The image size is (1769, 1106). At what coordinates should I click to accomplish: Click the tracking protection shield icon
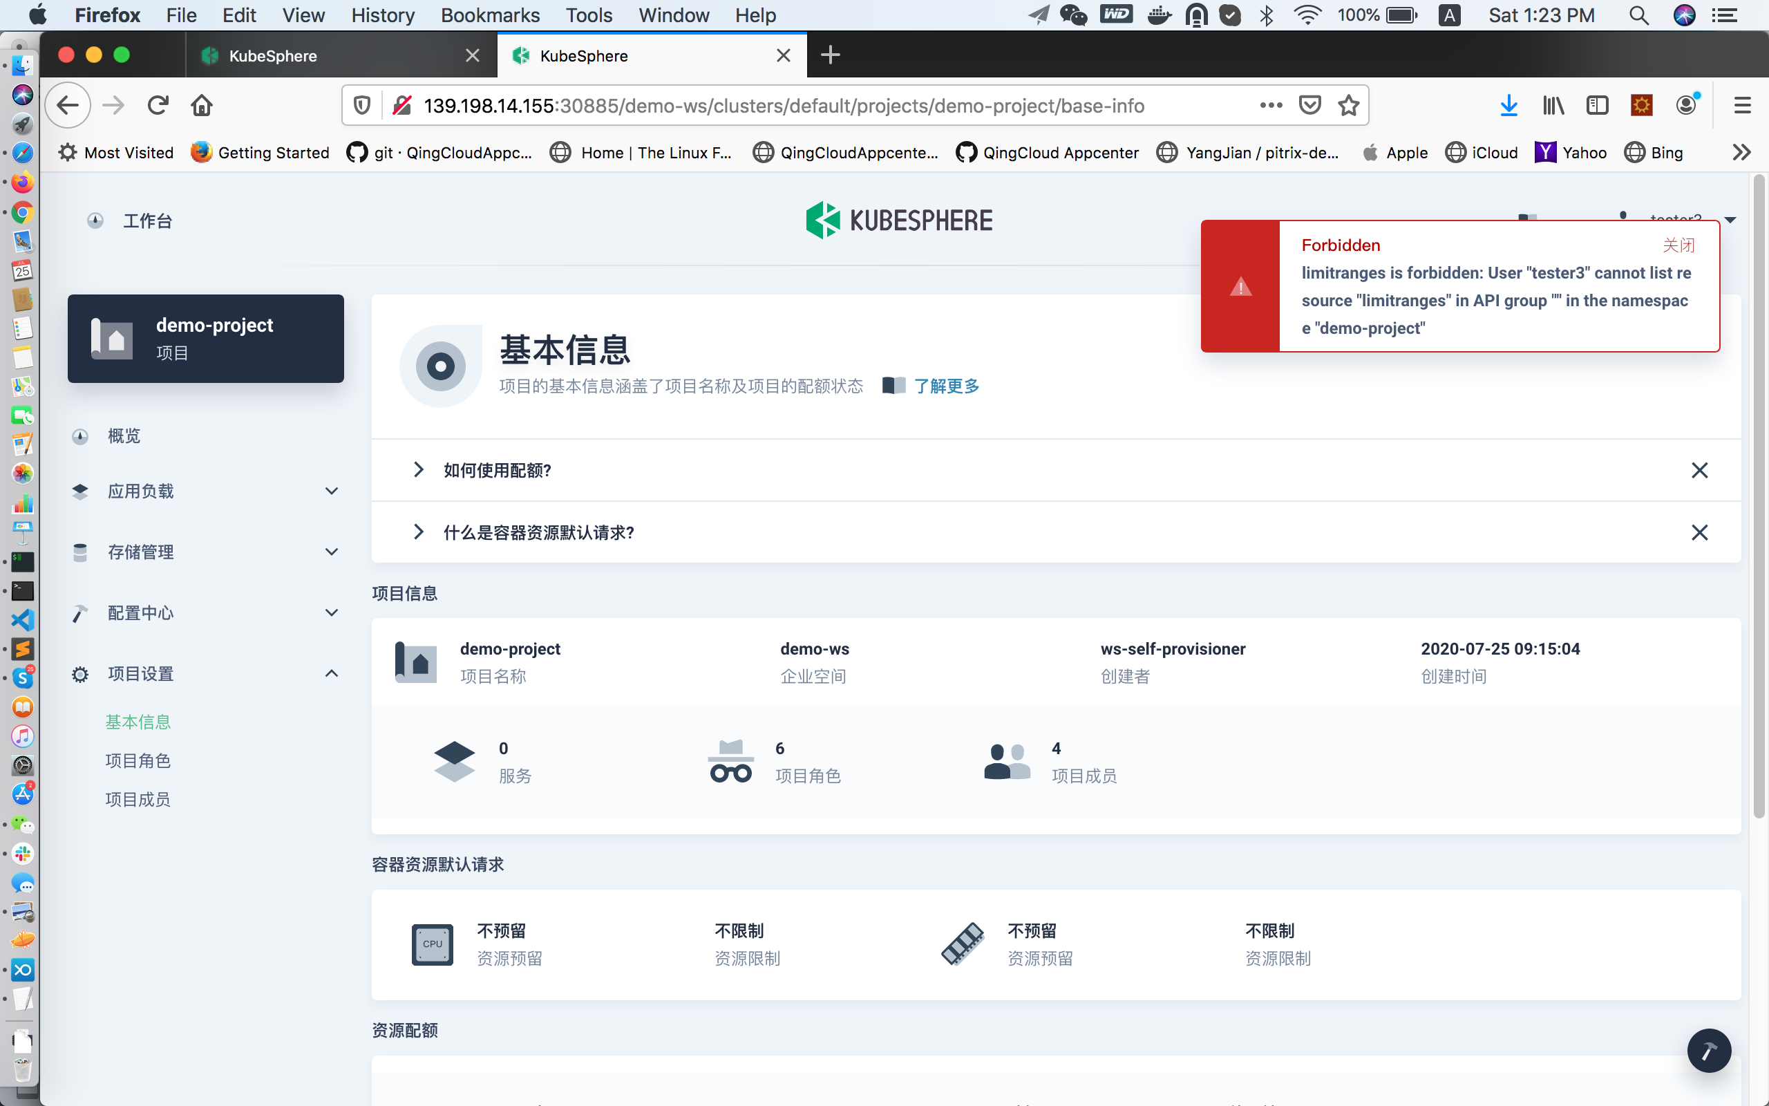(361, 104)
